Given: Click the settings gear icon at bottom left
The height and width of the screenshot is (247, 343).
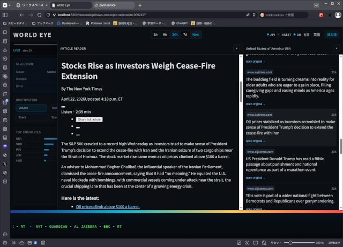Looking at the screenshot, I should pos(5,234).
